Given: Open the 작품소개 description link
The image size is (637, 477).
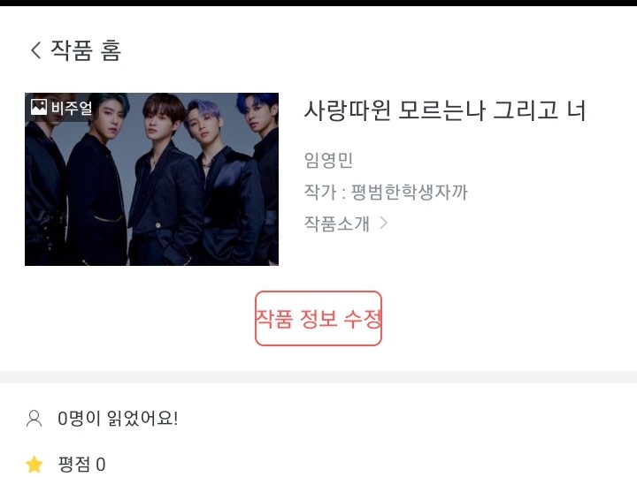Looking at the screenshot, I should click(337, 223).
